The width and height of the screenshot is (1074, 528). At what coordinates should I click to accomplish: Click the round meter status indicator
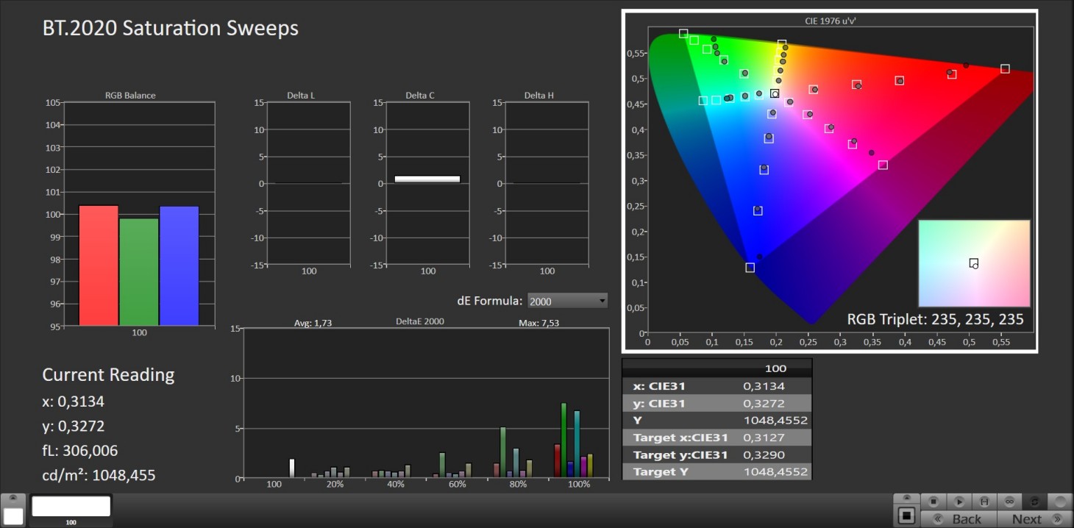pyautogui.click(x=1061, y=502)
